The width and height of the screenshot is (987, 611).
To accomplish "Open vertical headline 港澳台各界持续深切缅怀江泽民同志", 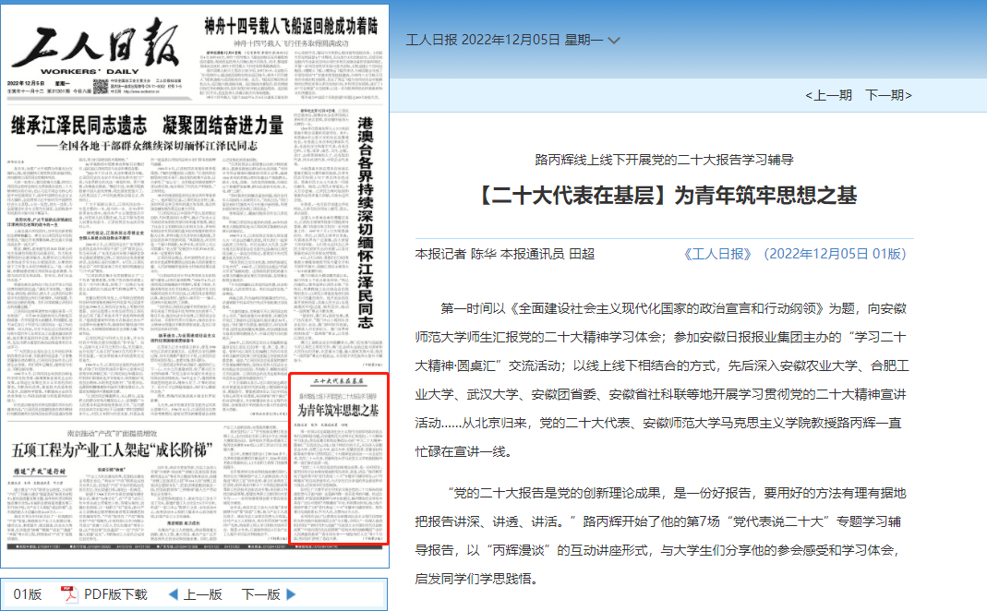I will (x=365, y=222).
